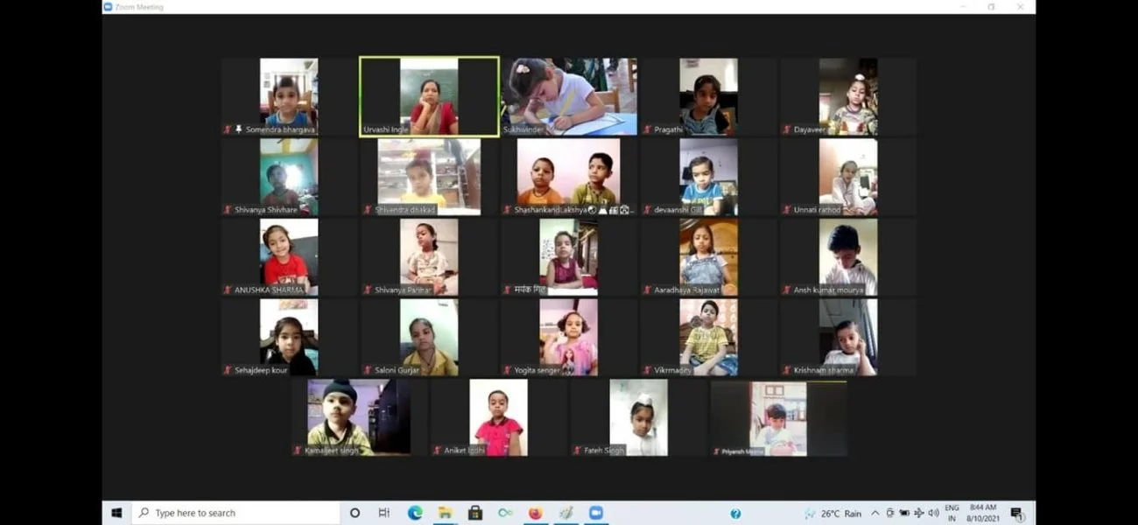The width and height of the screenshot is (1138, 525).
Task: Click the volume speaker tray icon
Action: [933, 513]
